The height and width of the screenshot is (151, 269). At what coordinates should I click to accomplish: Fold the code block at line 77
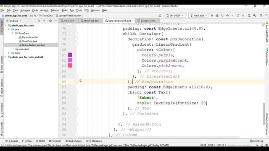pyautogui.click(x=76, y=34)
